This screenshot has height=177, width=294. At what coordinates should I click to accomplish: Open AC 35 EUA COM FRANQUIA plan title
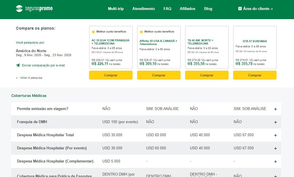click(111, 42)
